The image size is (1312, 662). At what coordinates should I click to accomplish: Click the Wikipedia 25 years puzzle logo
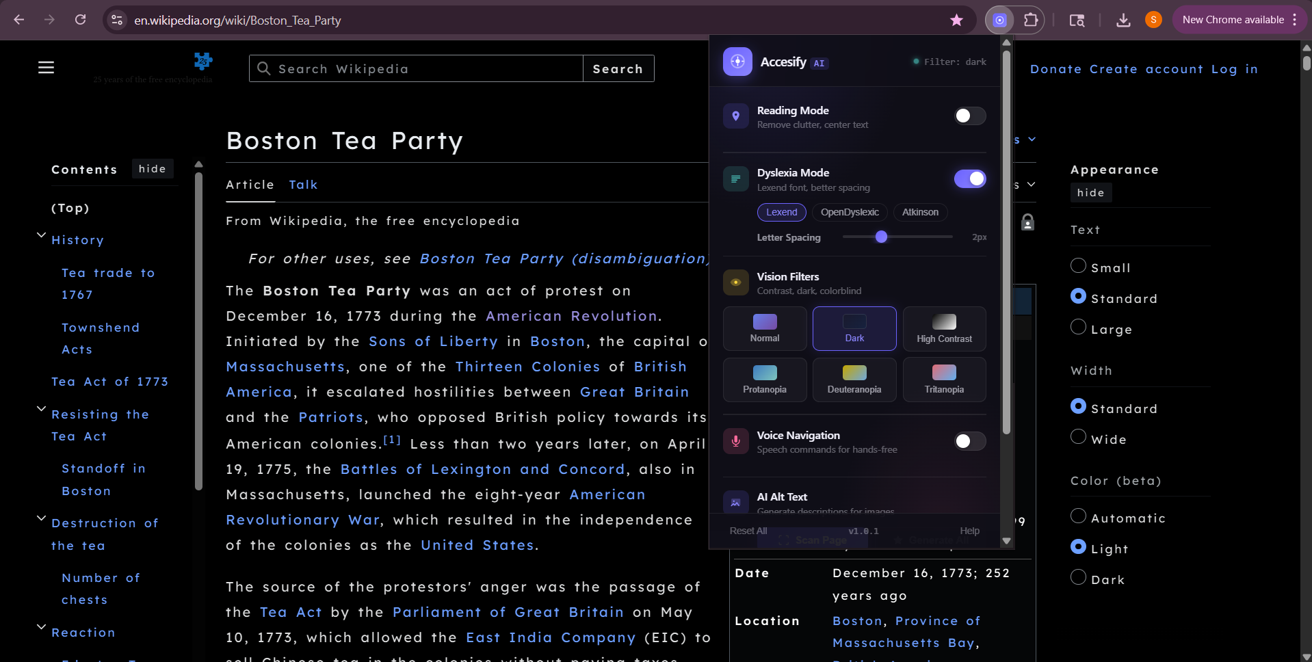pos(202,61)
